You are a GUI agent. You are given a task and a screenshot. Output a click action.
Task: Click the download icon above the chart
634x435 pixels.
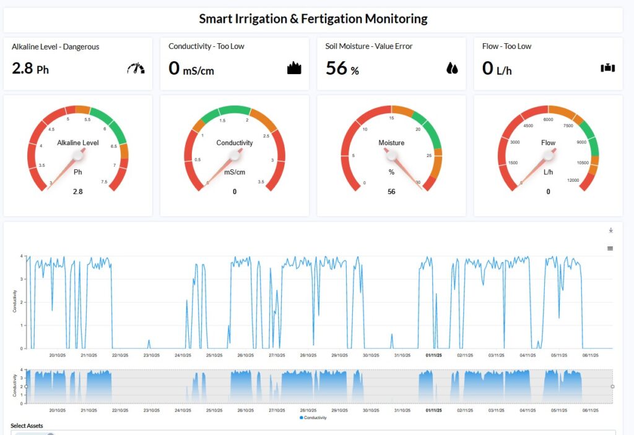click(x=610, y=230)
